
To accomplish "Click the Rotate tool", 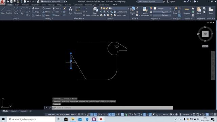I will click(46, 8).
